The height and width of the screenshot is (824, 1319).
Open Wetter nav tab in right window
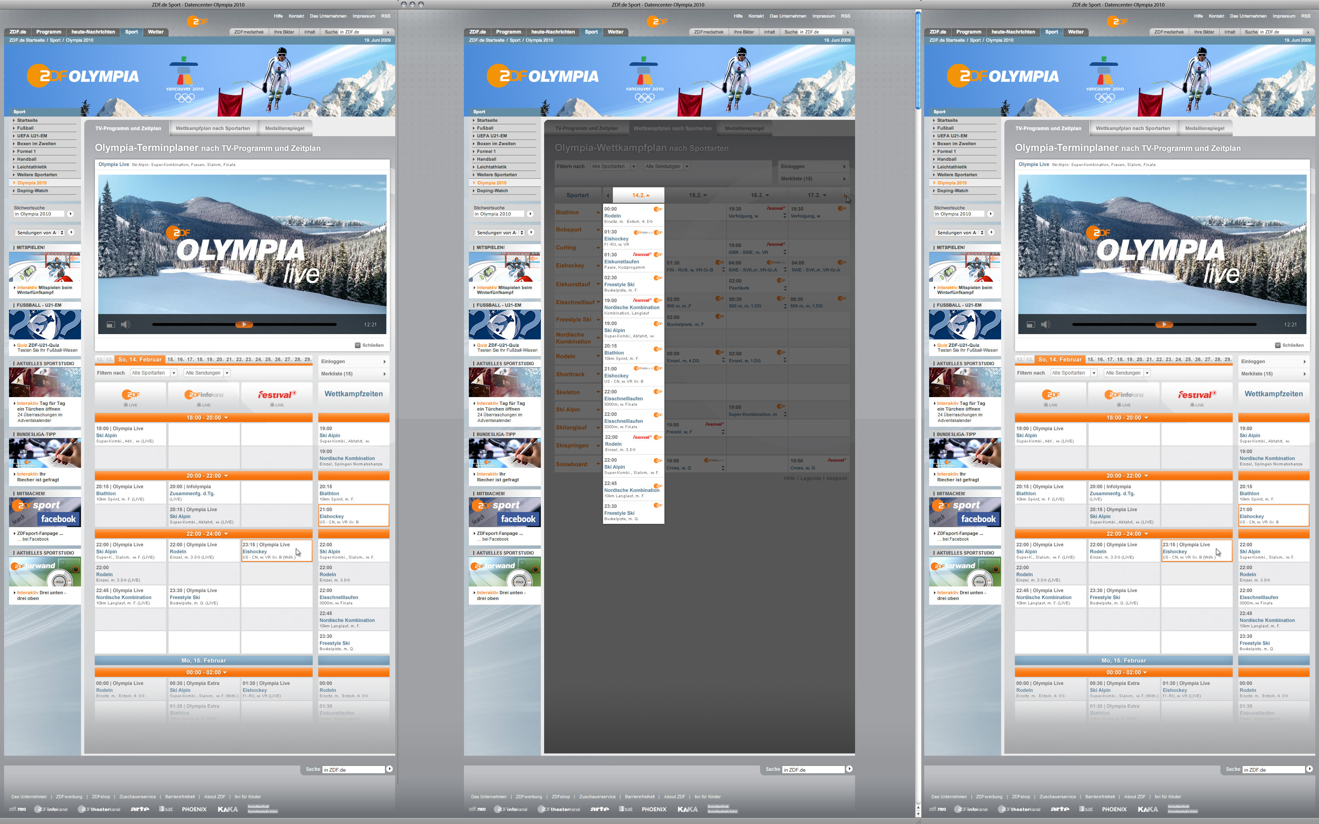(x=1075, y=31)
